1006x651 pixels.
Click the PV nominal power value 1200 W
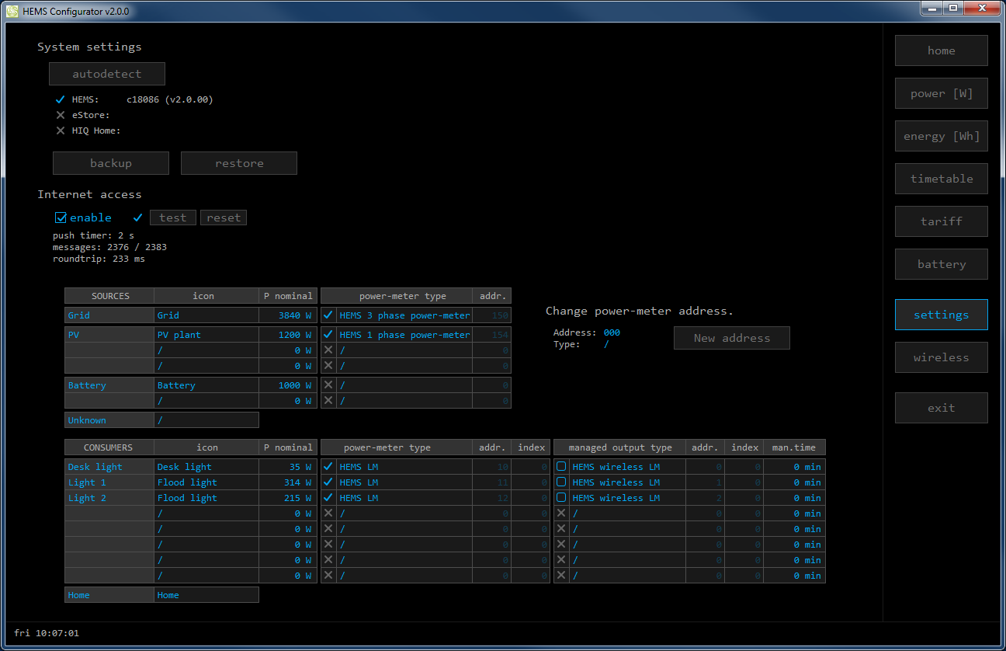(x=288, y=335)
